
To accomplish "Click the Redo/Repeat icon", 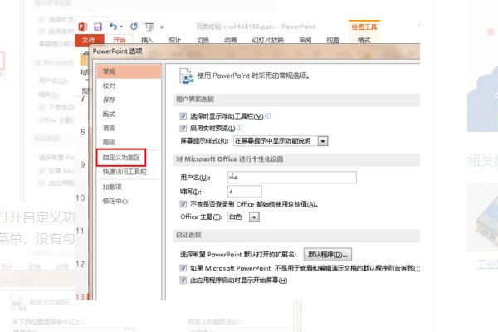I will pyautogui.click(x=134, y=27).
